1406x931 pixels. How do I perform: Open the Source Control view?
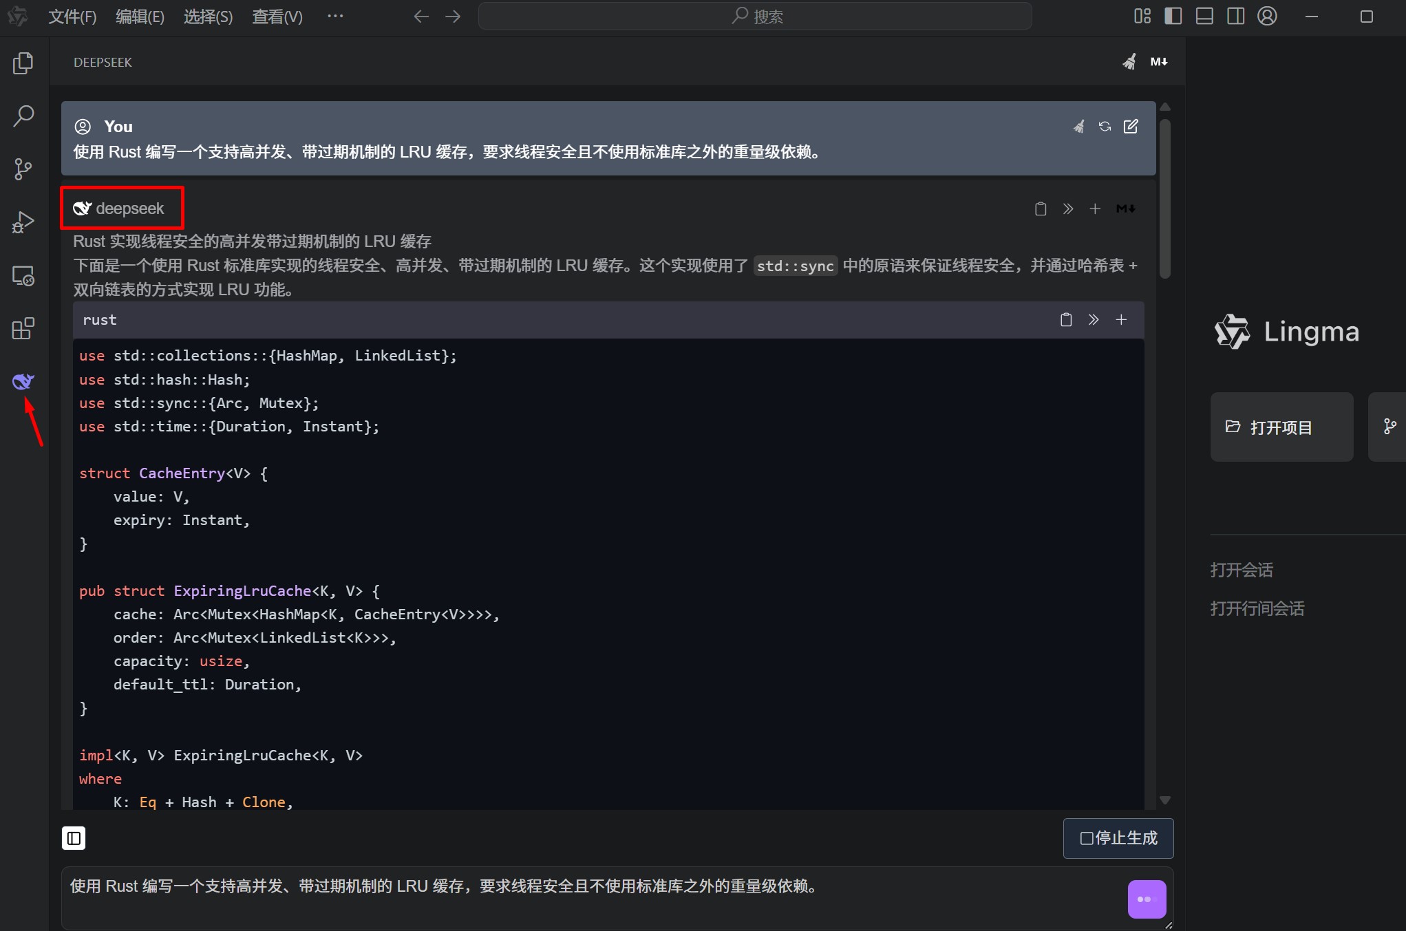click(x=23, y=169)
